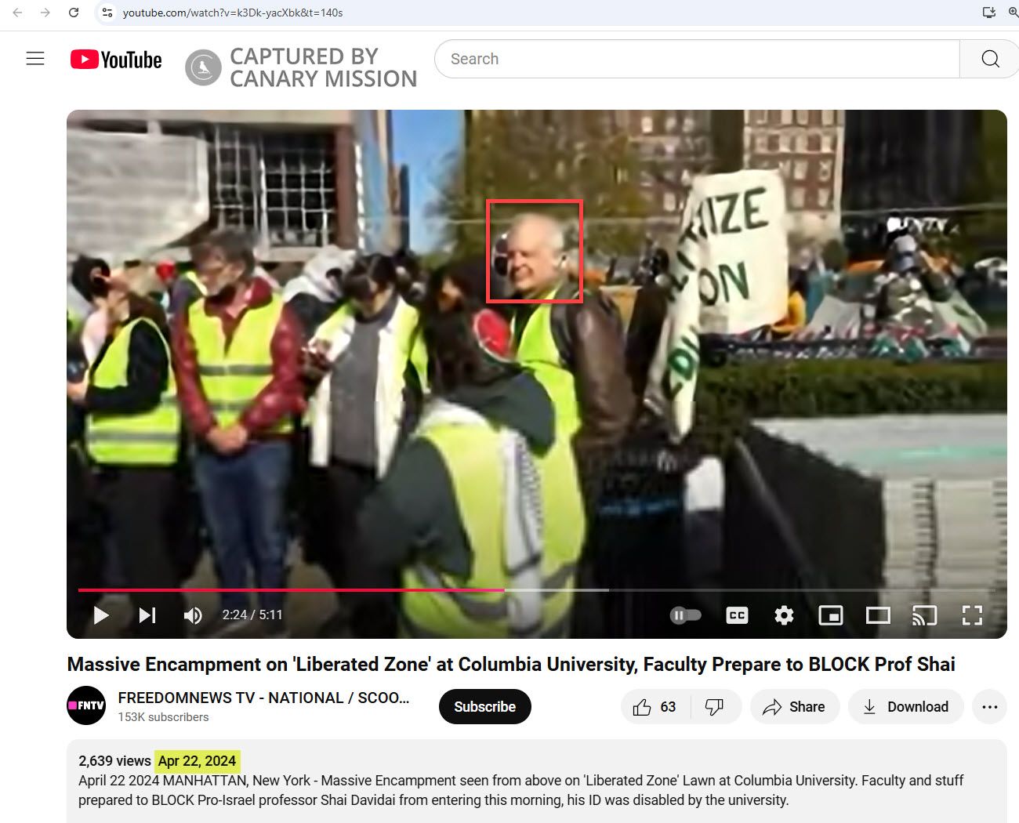The width and height of the screenshot is (1019, 823).
Task: Subscribe to the FREEDOMNEWS TV channel
Action: [x=484, y=707]
